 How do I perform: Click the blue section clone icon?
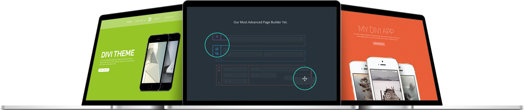(x=217, y=53)
